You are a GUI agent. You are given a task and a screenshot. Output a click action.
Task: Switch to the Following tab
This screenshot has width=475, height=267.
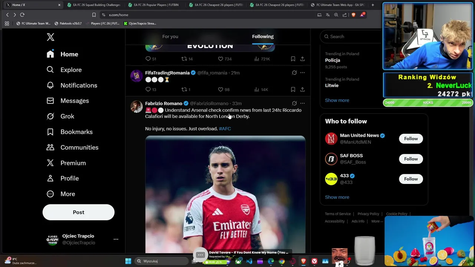263,36
